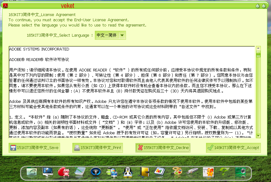This screenshot has width=271, height=182.
Task: Launch the green camera screenshot dock icon
Action: point(241,172)
